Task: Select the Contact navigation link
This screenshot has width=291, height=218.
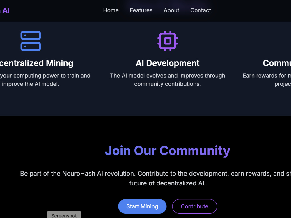Action: click(x=200, y=10)
